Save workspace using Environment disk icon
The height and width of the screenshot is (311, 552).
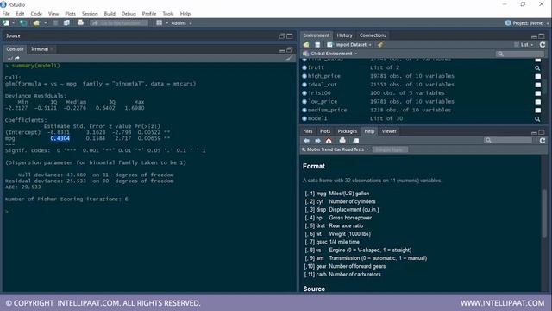click(x=317, y=45)
